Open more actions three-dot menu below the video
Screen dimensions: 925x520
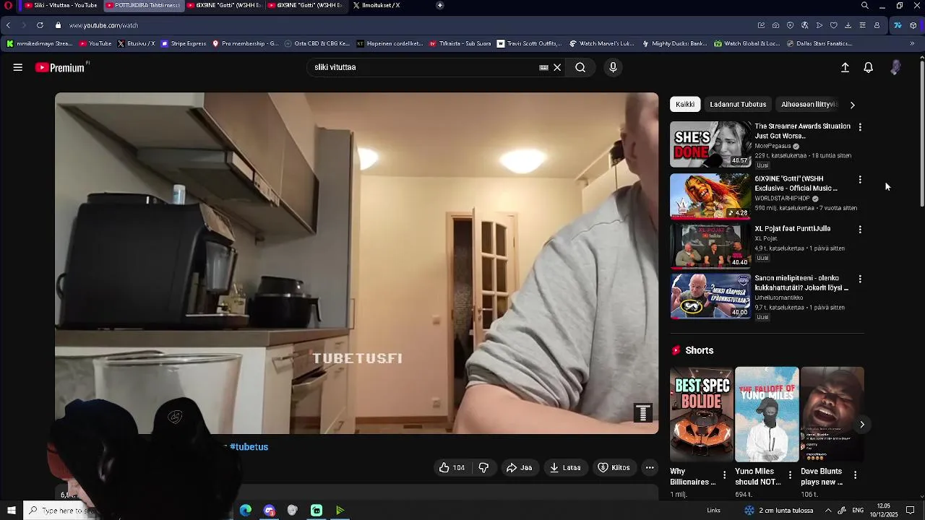pyautogui.click(x=650, y=467)
